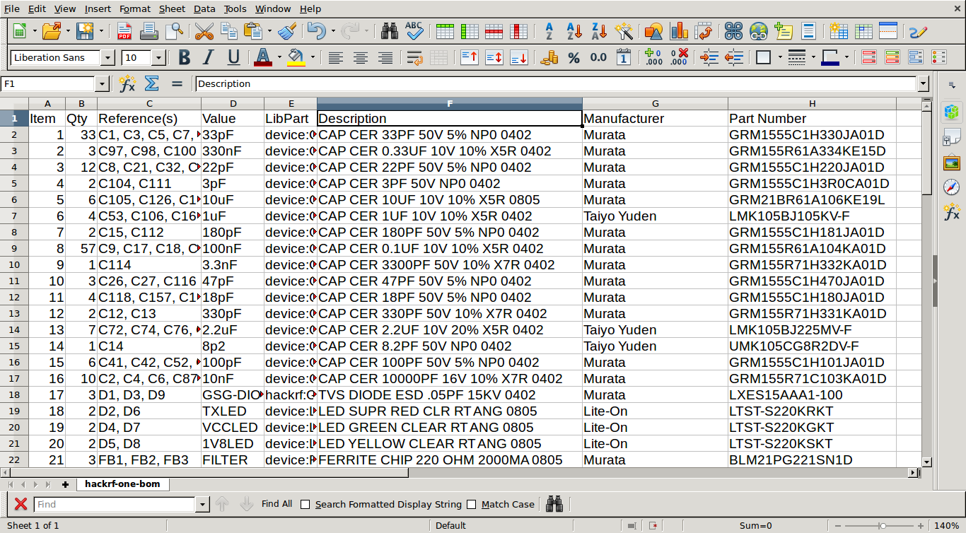The height and width of the screenshot is (533, 966).
Task: Insert a chart
Action: click(x=679, y=31)
